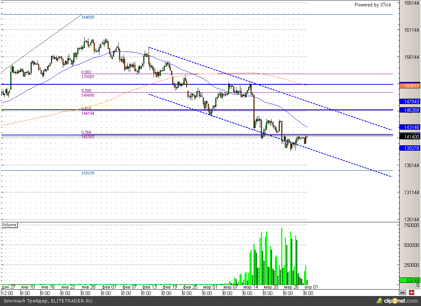
Task: Click the chain link icon below the volume axis
Action: pyautogui.click(x=402, y=292)
